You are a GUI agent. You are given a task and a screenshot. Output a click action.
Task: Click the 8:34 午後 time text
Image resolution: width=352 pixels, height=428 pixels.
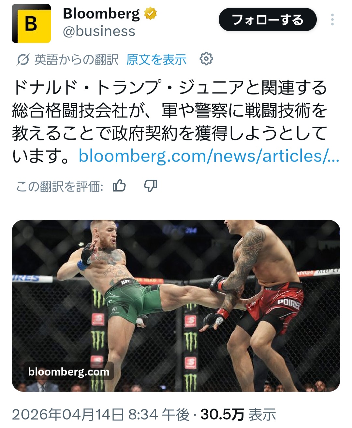159,415
